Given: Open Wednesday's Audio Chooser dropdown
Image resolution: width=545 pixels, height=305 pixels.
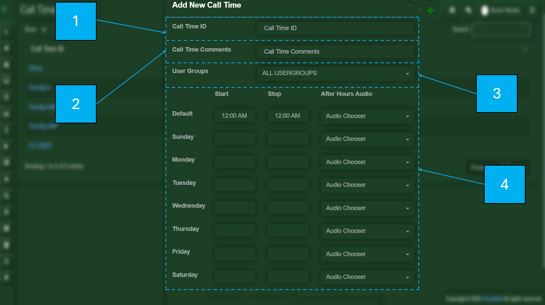Looking at the screenshot, I should pyautogui.click(x=367, y=208).
